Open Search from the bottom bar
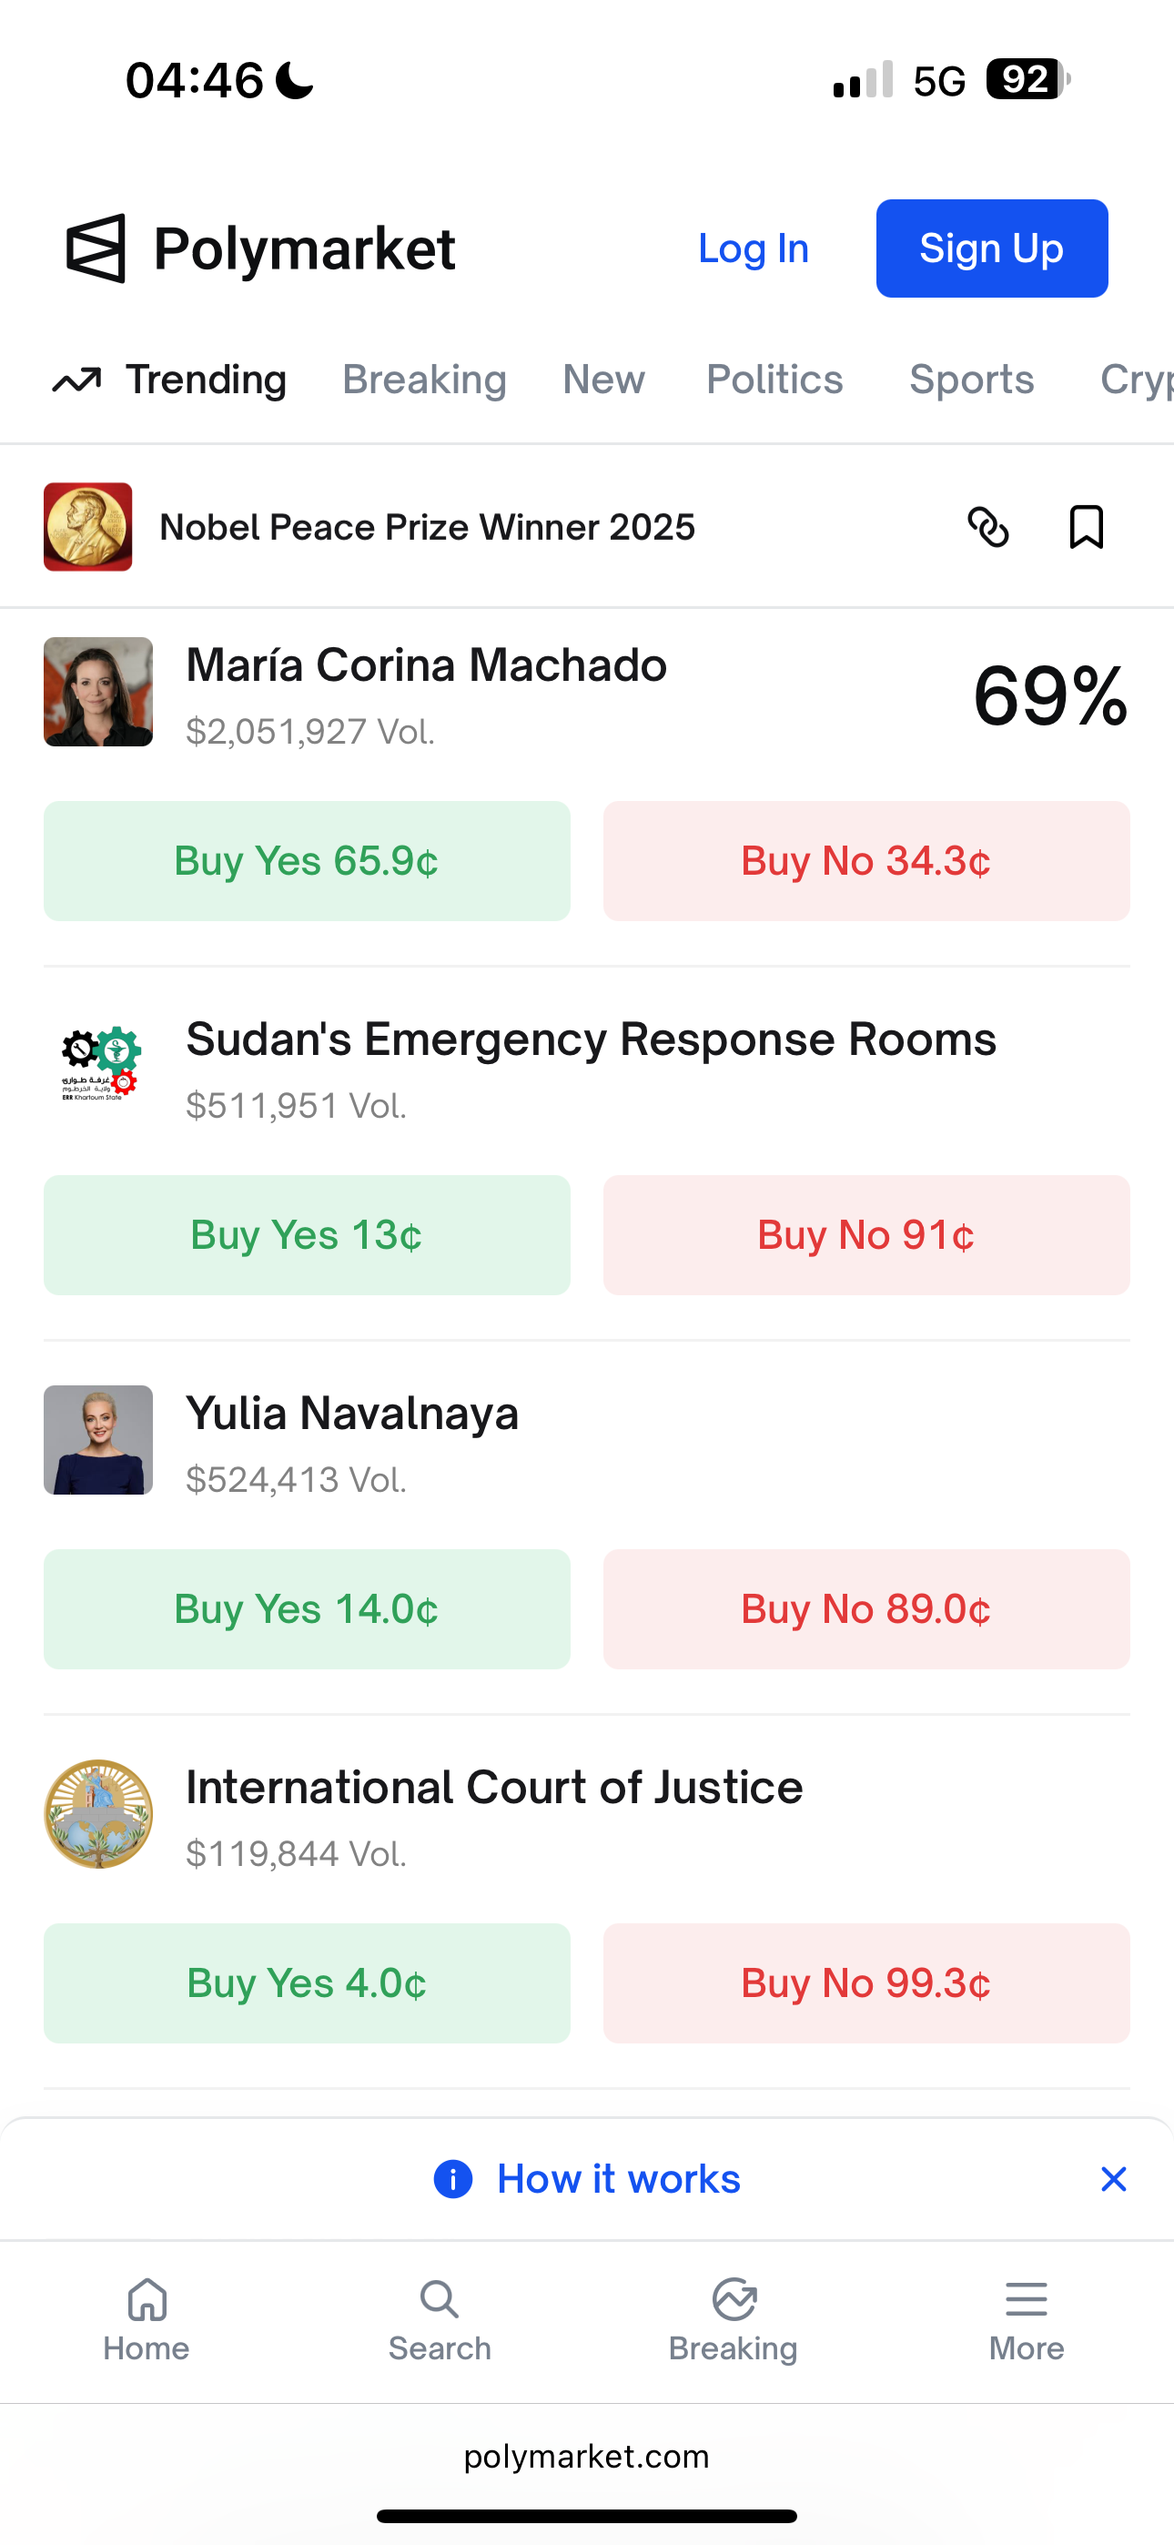The height and width of the screenshot is (2545, 1174). [x=439, y=2300]
